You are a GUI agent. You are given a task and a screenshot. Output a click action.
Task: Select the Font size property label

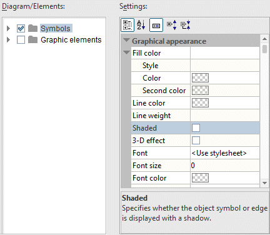pos(147,166)
